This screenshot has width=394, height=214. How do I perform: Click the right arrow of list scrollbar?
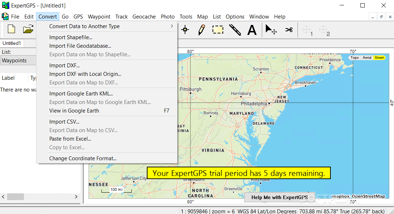click(76, 197)
